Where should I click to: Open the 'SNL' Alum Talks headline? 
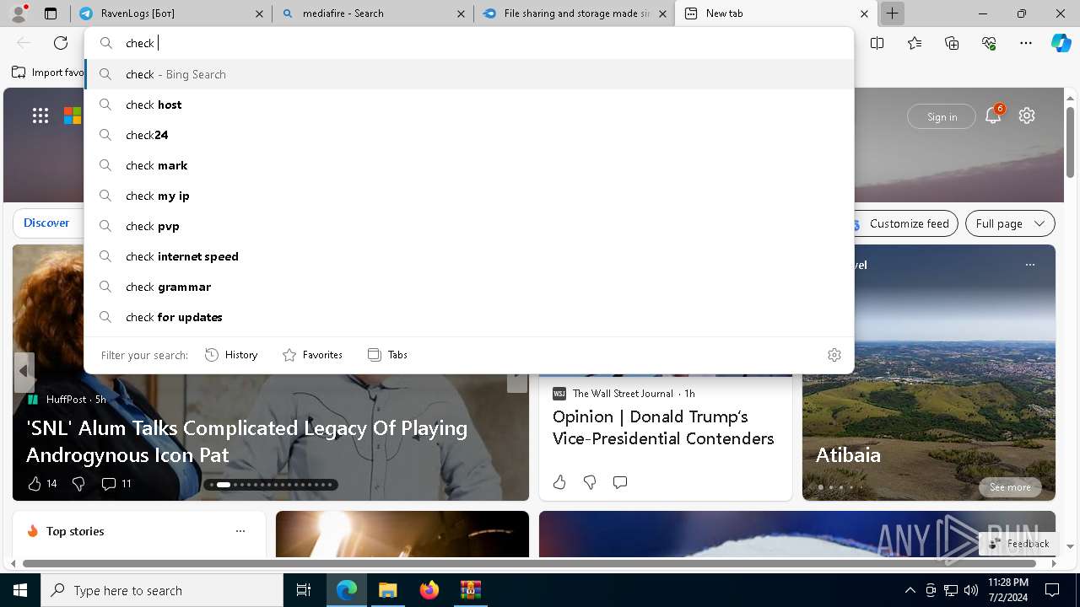[x=246, y=441]
